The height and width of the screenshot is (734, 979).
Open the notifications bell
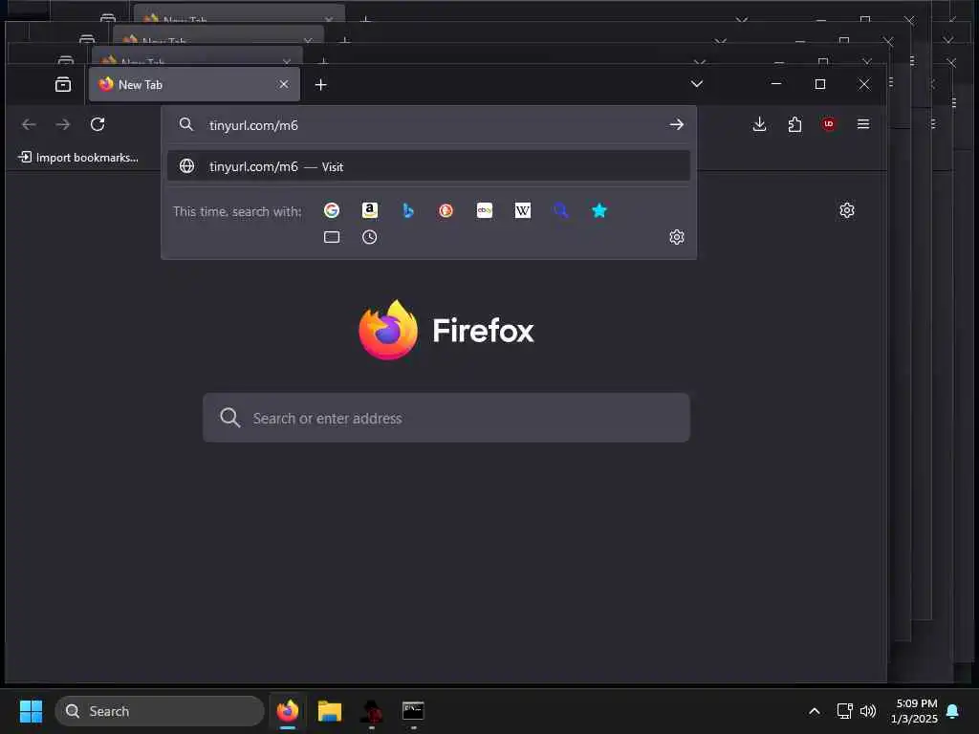[953, 711]
